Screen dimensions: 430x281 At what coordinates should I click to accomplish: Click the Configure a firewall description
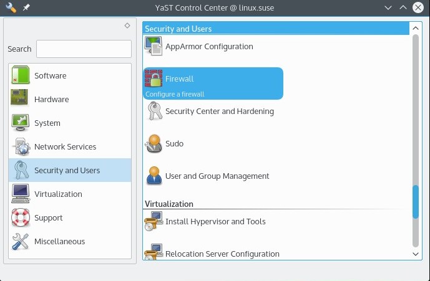(175, 94)
